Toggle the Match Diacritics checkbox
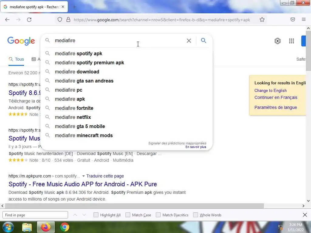This screenshot has width=311, height=233. click(158, 215)
